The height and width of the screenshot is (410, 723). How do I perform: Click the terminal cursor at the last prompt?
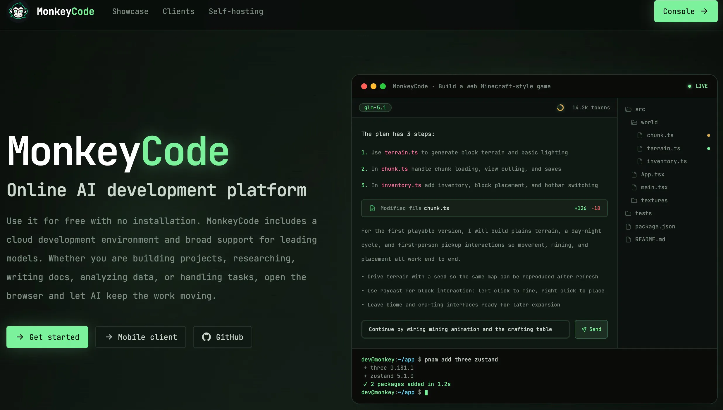[x=426, y=392]
